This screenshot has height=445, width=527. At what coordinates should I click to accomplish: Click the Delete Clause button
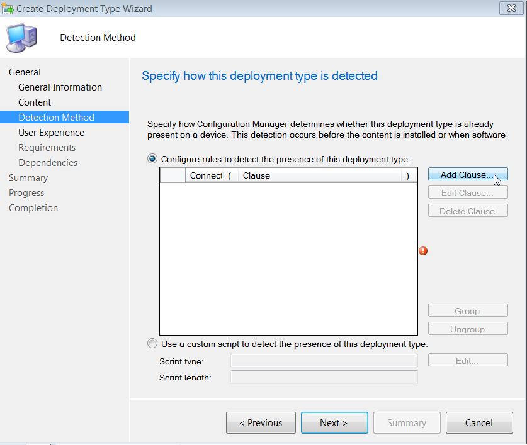coord(468,210)
